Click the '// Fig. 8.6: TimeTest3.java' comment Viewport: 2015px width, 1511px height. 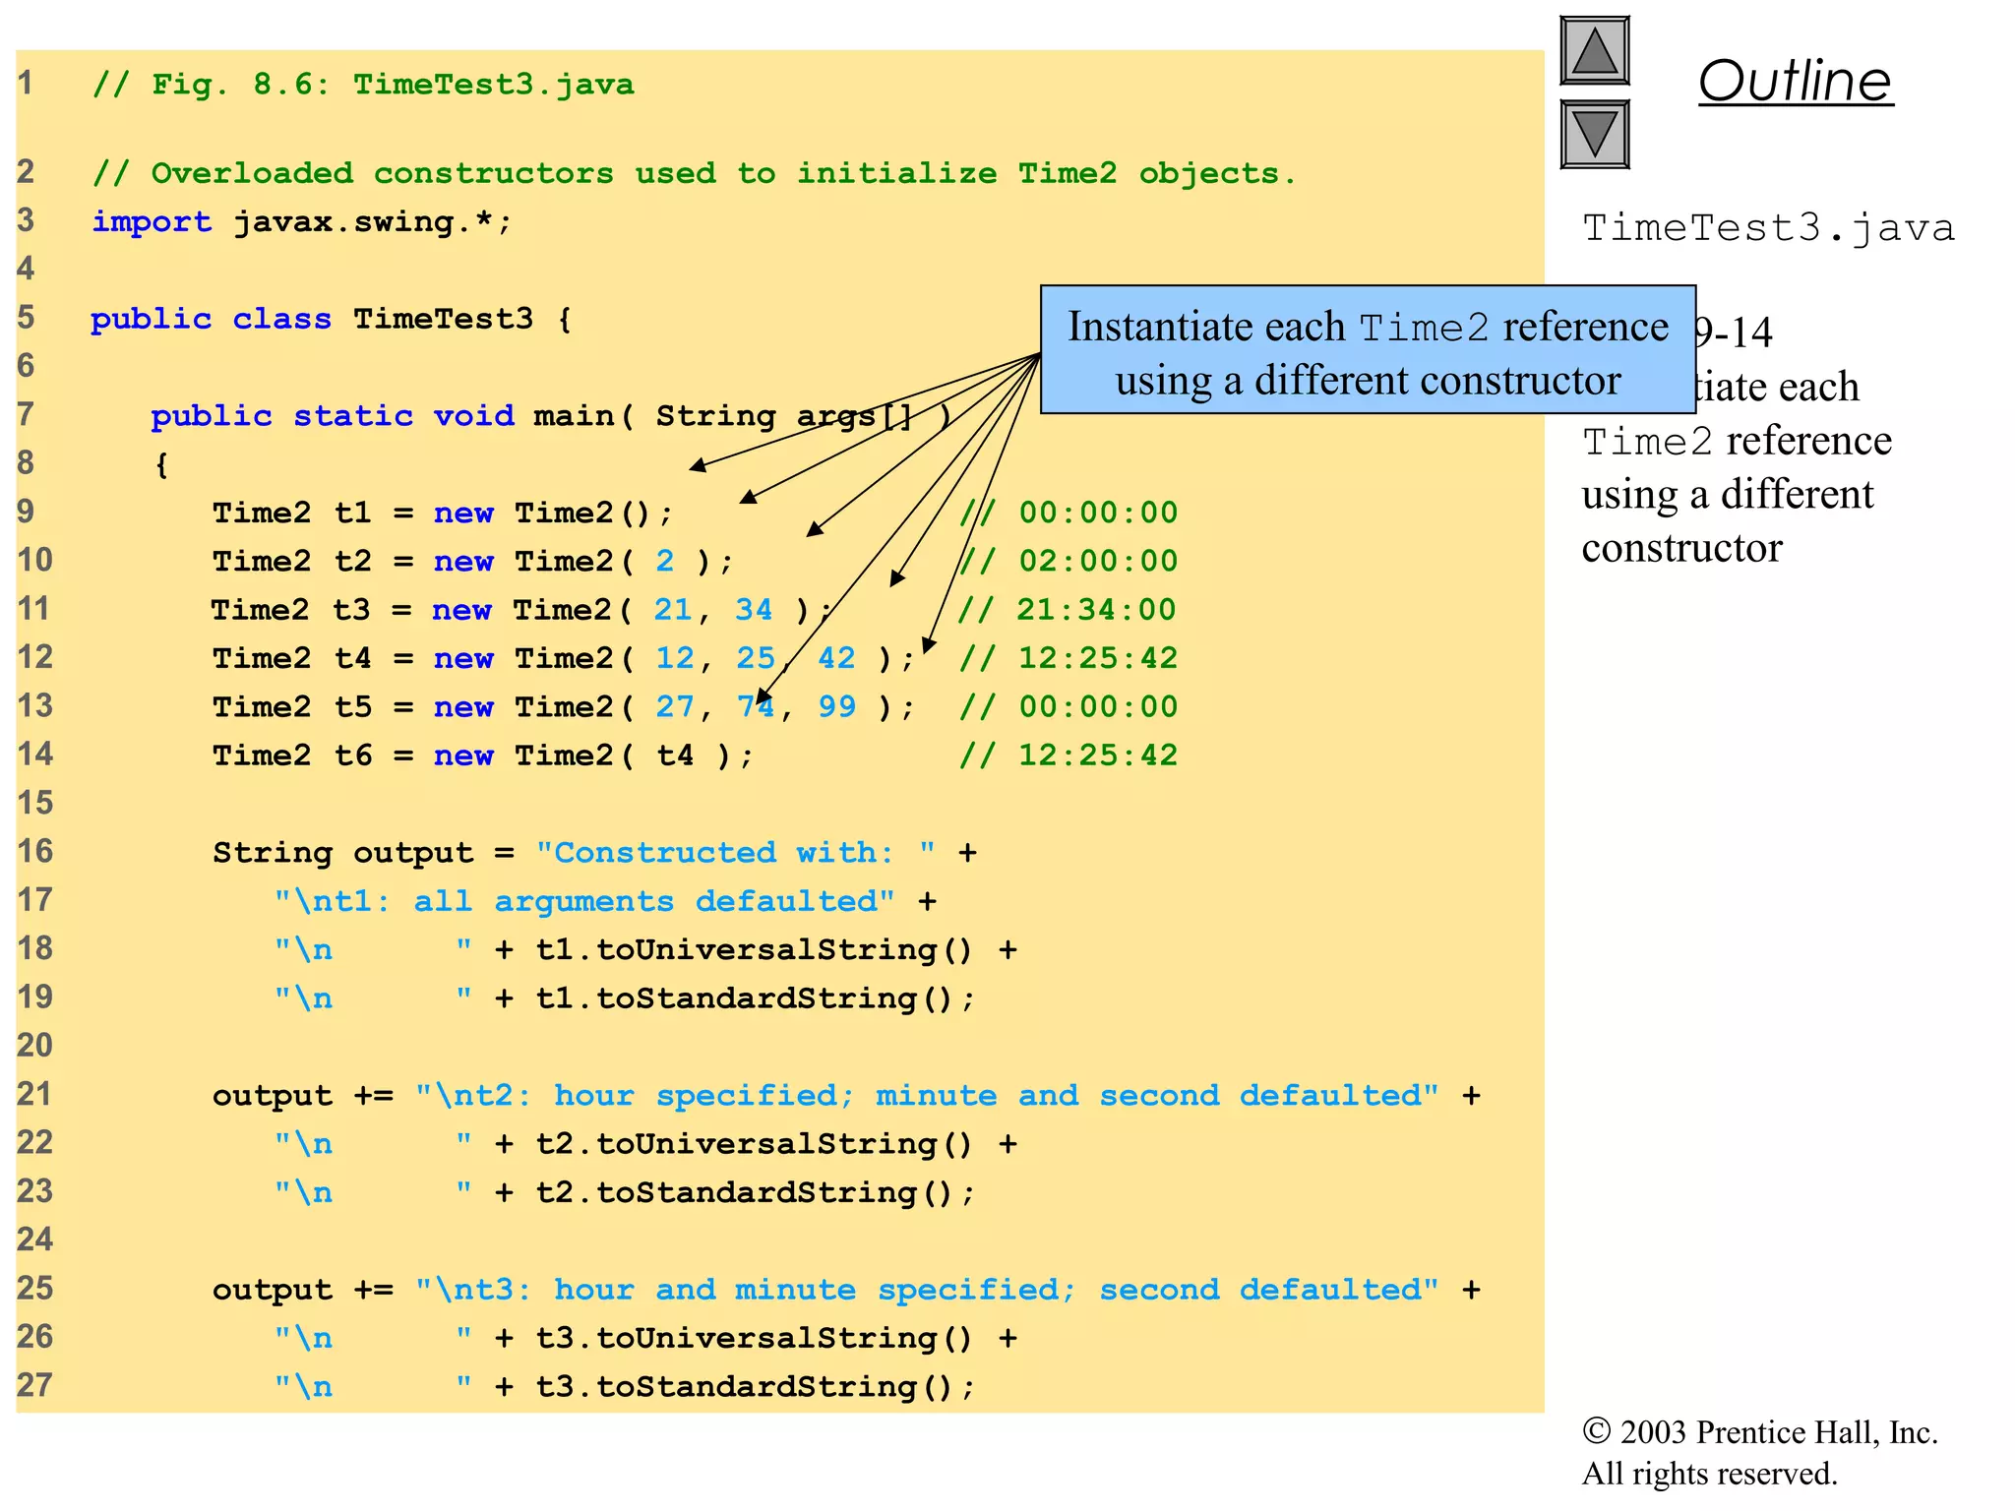363,85
